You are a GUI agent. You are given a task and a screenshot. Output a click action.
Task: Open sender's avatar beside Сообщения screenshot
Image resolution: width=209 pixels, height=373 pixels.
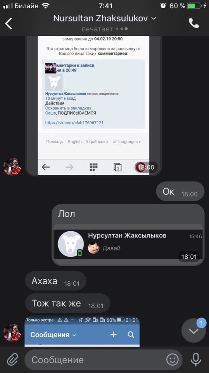[12, 333]
